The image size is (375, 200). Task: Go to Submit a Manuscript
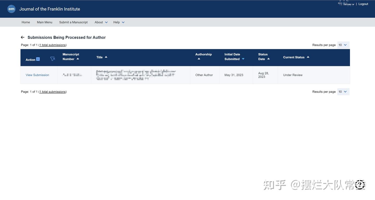pos(73,22)
